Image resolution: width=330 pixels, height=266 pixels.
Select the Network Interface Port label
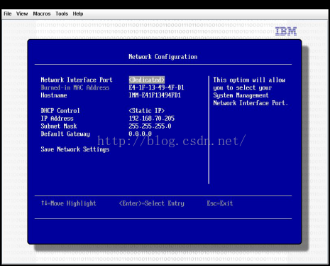coord(77,80)
